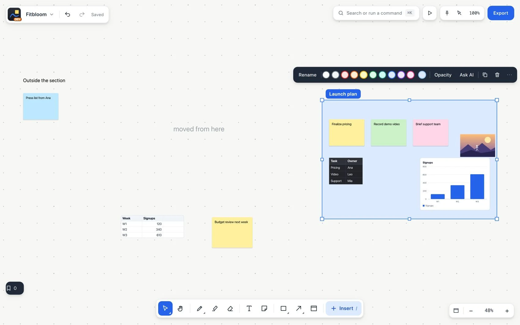Open the Fitbloom board name dropdown
This screenshot has width=520, height=325.
pos(40,14)
